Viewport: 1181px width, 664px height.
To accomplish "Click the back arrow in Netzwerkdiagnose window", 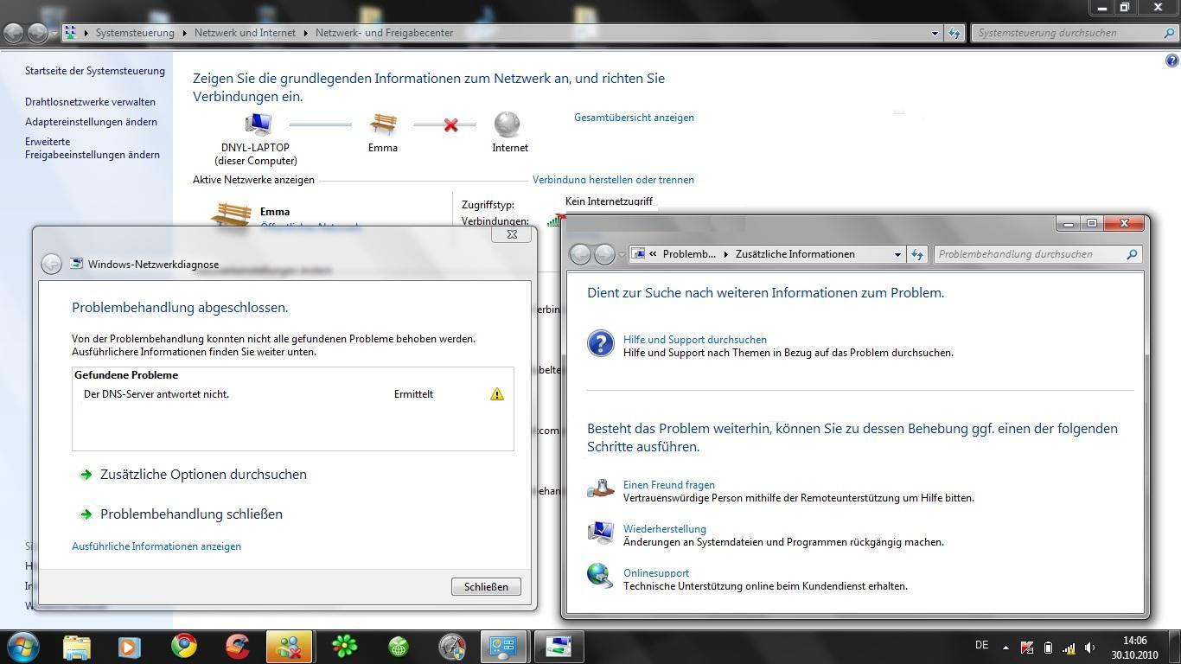I will [51, 265].
